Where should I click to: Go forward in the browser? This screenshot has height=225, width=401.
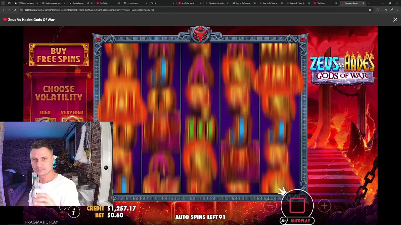(9, 10)
